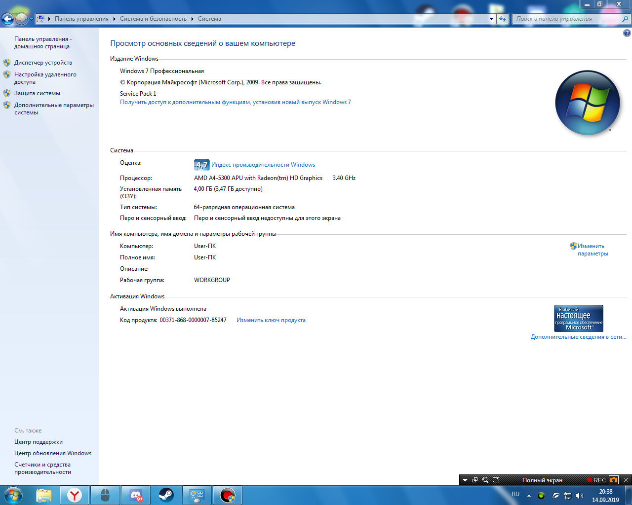Viewport: 632px width, 505px height.
Task: Take screenshot with camera icon
Action: click(614, 480)
